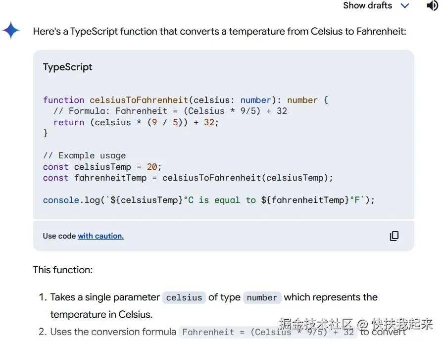Click the "celsius" inline code chip
Viewport: 443px width, 341px height.
click(x=184, y=297)
